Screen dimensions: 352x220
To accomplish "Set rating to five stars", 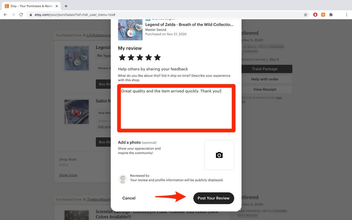I will click(157, 57).
